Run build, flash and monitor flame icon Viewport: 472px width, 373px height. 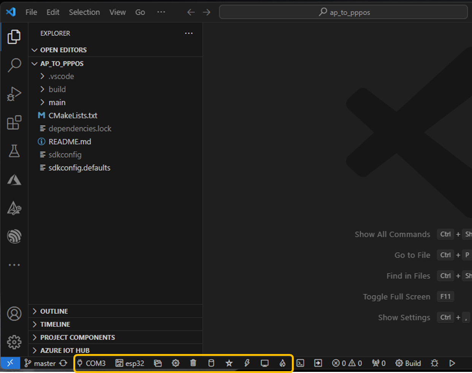coord(282,363)
